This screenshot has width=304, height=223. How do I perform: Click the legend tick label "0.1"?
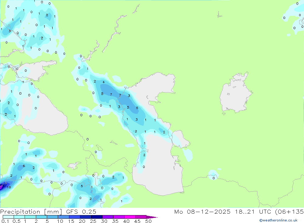pos(5,221)
